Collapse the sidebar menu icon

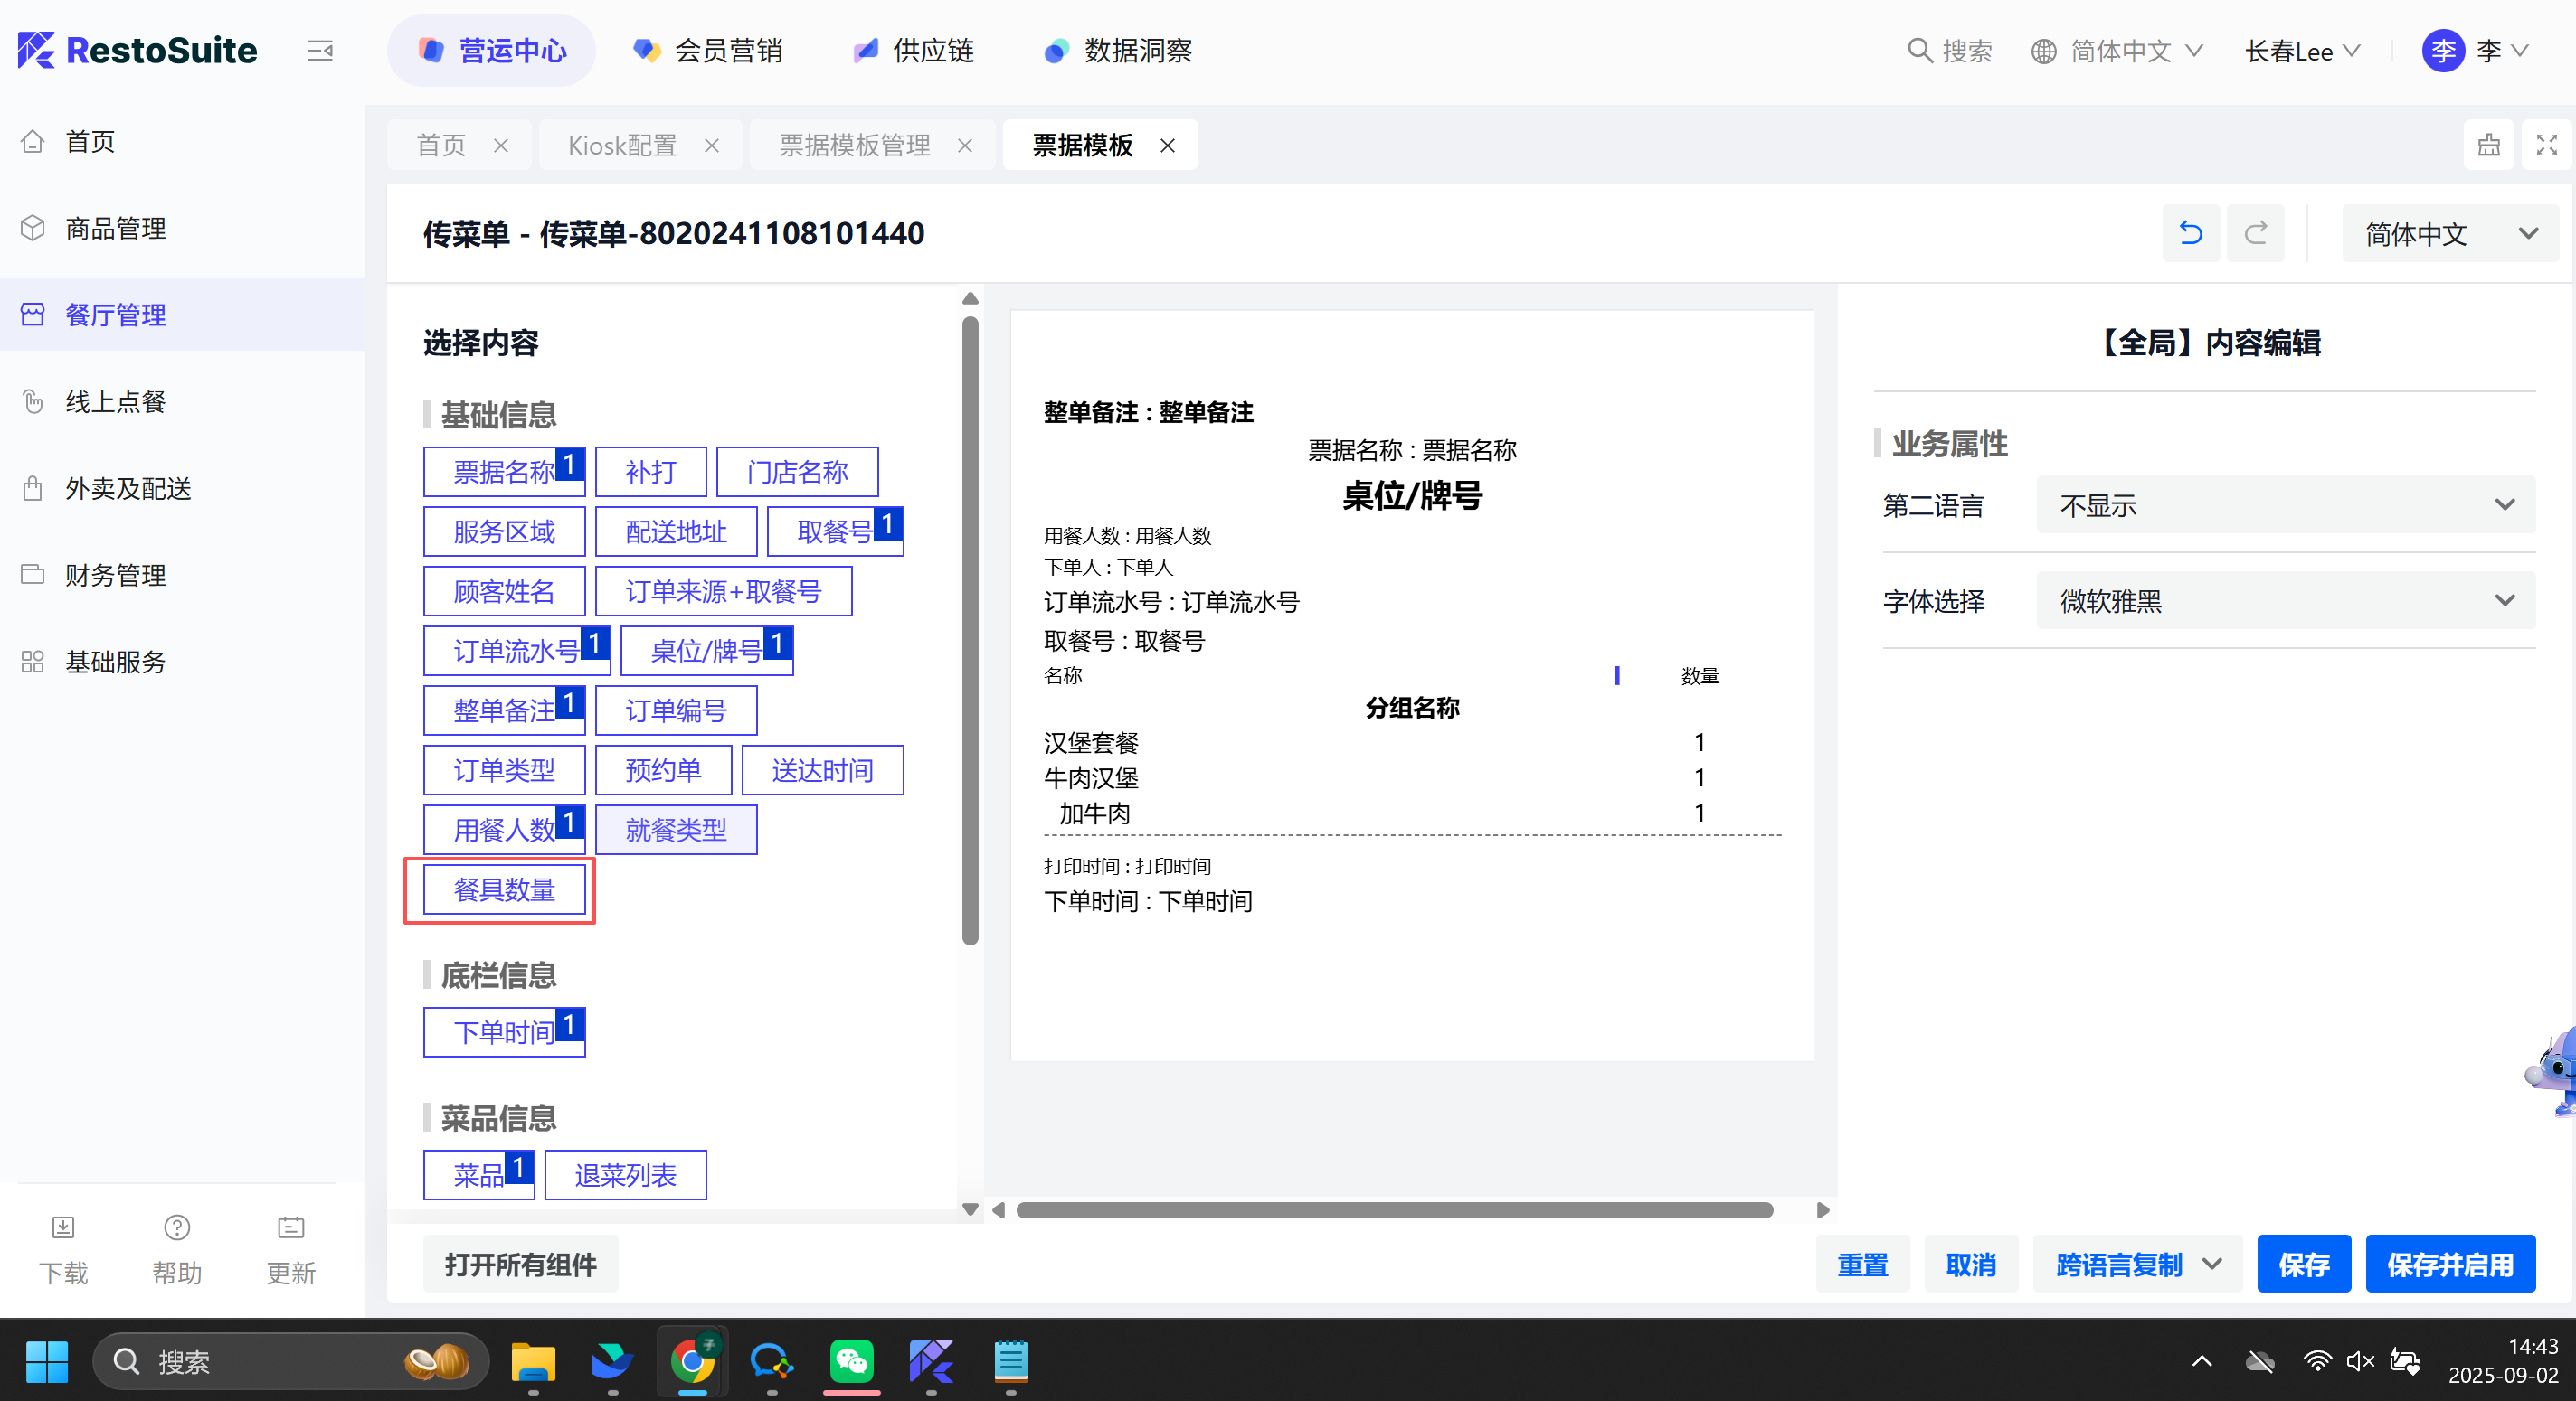point(320,50)
